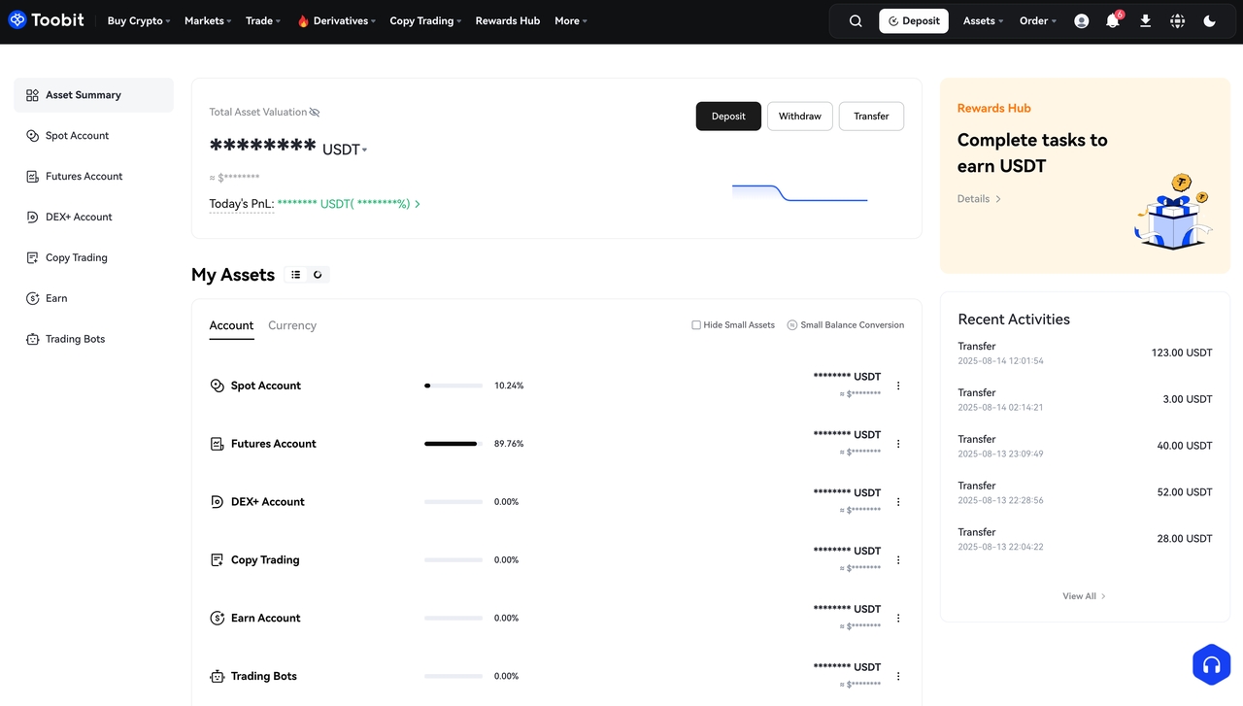Open DEX+ Account row options menu
This screenshot has height=706, width=1243.
pyautogui.click(x=898, y=502)
